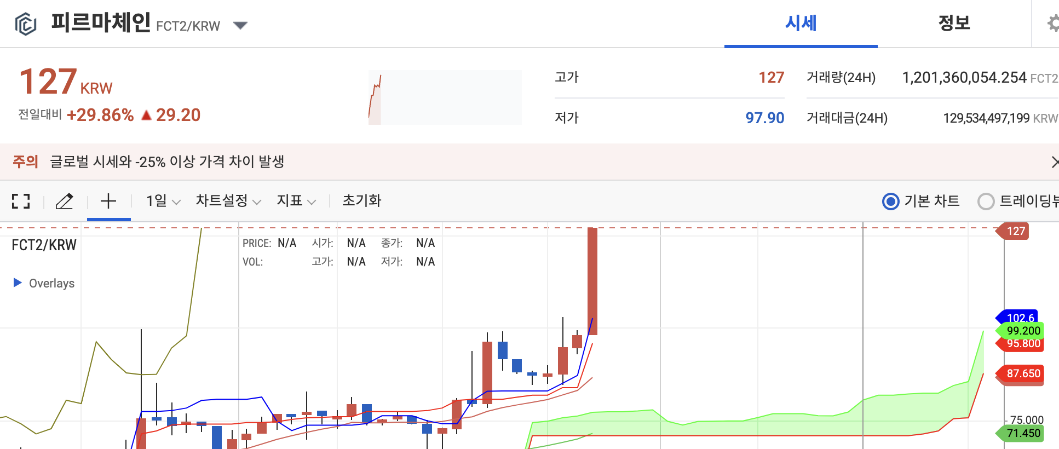Screen dimensions: 1059x449
Task: Click the 75.000 axis price label
Action: pyautogui.click(x=1026, y=420)
